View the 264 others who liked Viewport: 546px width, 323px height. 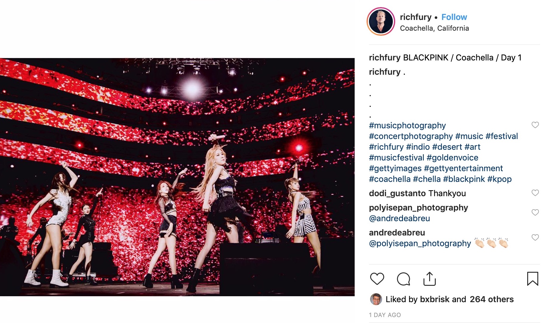[492, 299]
